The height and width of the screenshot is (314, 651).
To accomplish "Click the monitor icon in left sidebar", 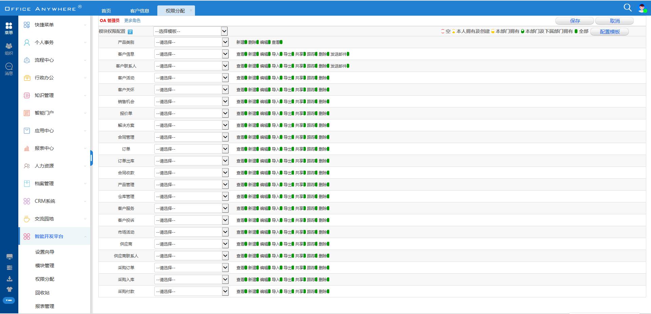I will tap(9, 257).
